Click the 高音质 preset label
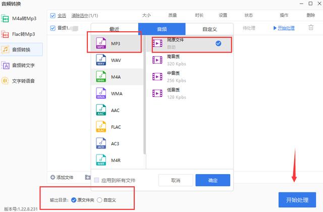Viewport: 323px width, 212px height. point(173,57)
